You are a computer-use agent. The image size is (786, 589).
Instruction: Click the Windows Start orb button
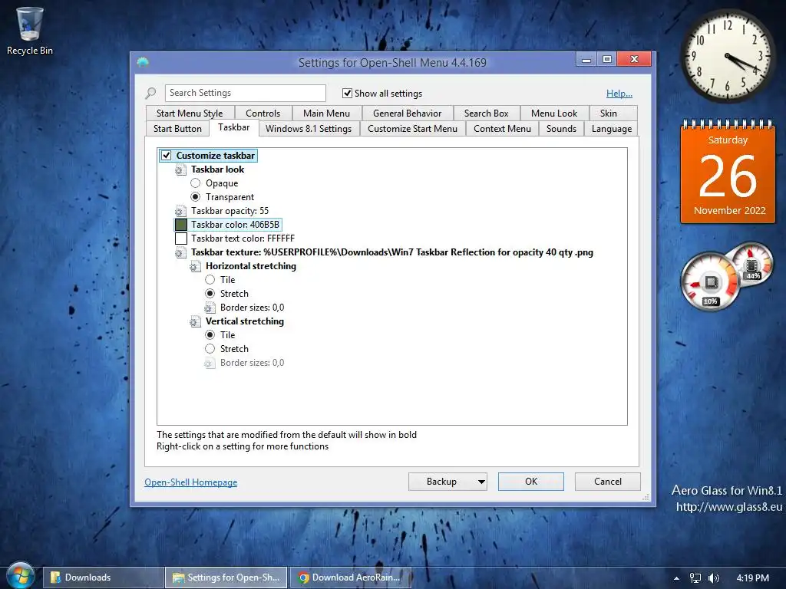click(x=20, y=576)
